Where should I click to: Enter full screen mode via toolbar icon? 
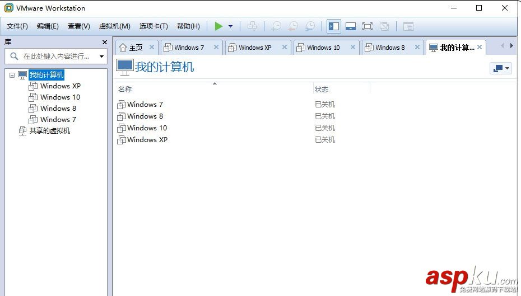tap(367, 26)
